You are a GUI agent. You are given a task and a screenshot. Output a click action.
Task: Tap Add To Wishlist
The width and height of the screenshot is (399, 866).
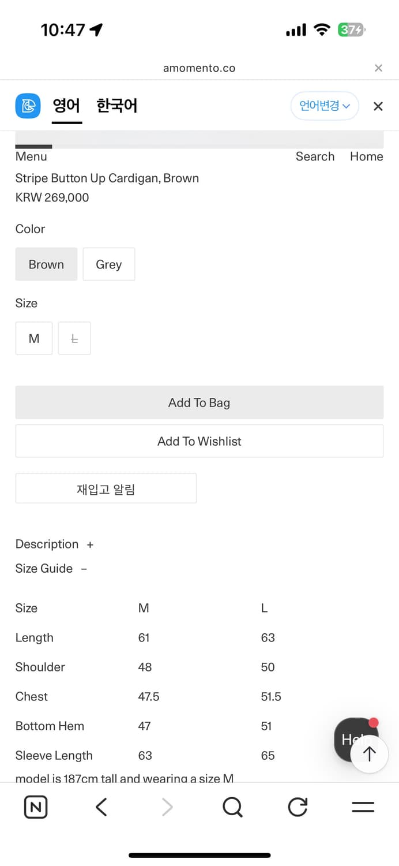[199, 441]
